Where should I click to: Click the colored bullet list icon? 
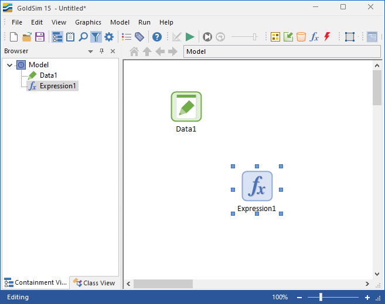127,37
